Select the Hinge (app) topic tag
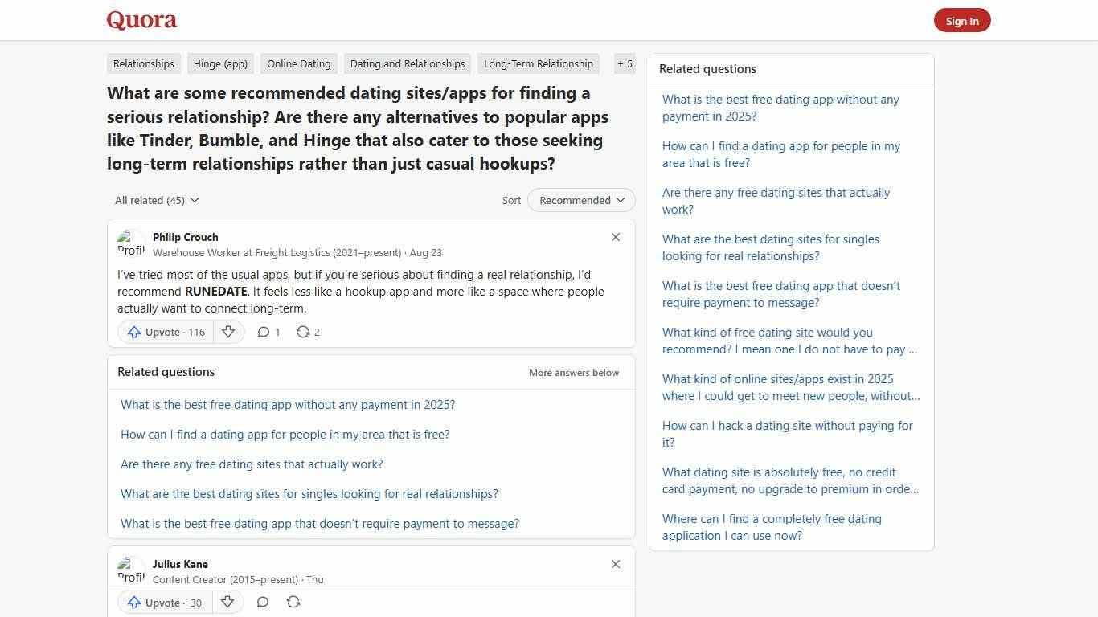This screenshot has width=1098, height=617. 220,63
